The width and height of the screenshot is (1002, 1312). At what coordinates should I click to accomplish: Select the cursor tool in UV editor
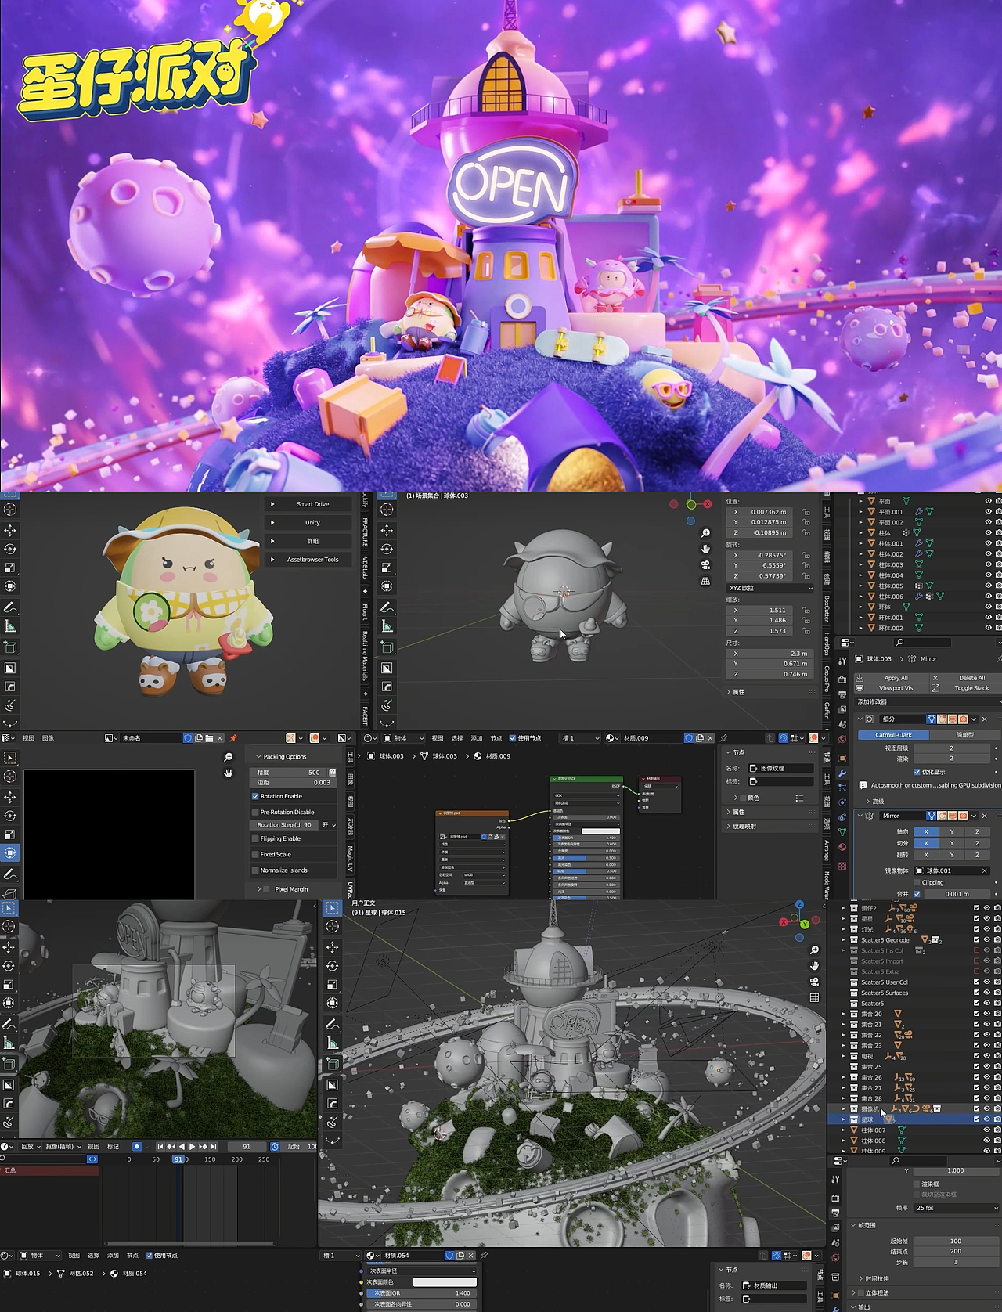10,777
